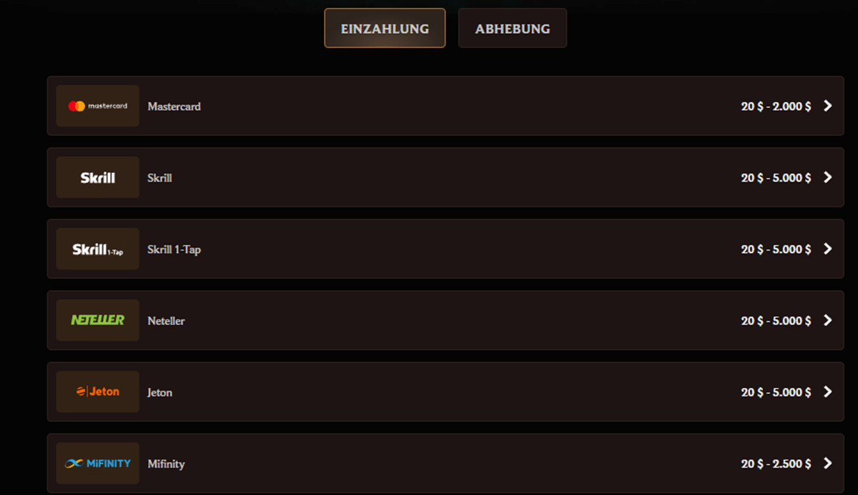Select the Skrill logo icon
This screenshot has width=858, height=495.
tap(97, 177)
